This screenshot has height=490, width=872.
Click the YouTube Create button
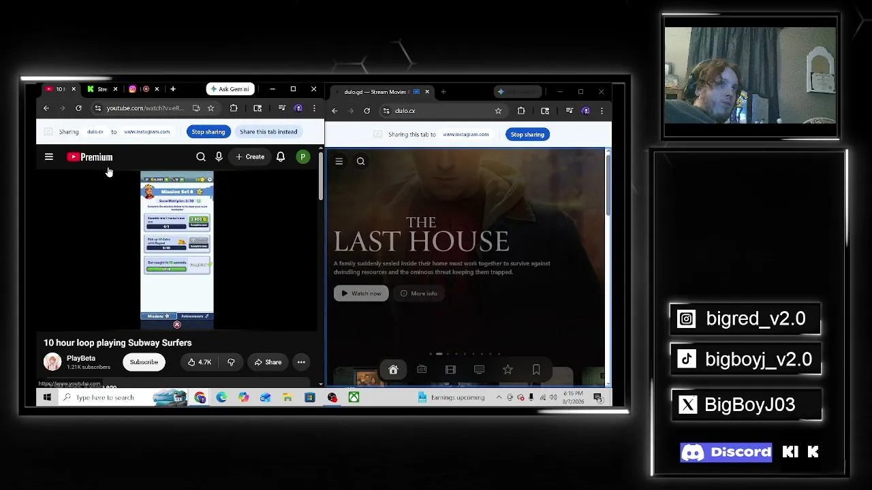[250, 157]
